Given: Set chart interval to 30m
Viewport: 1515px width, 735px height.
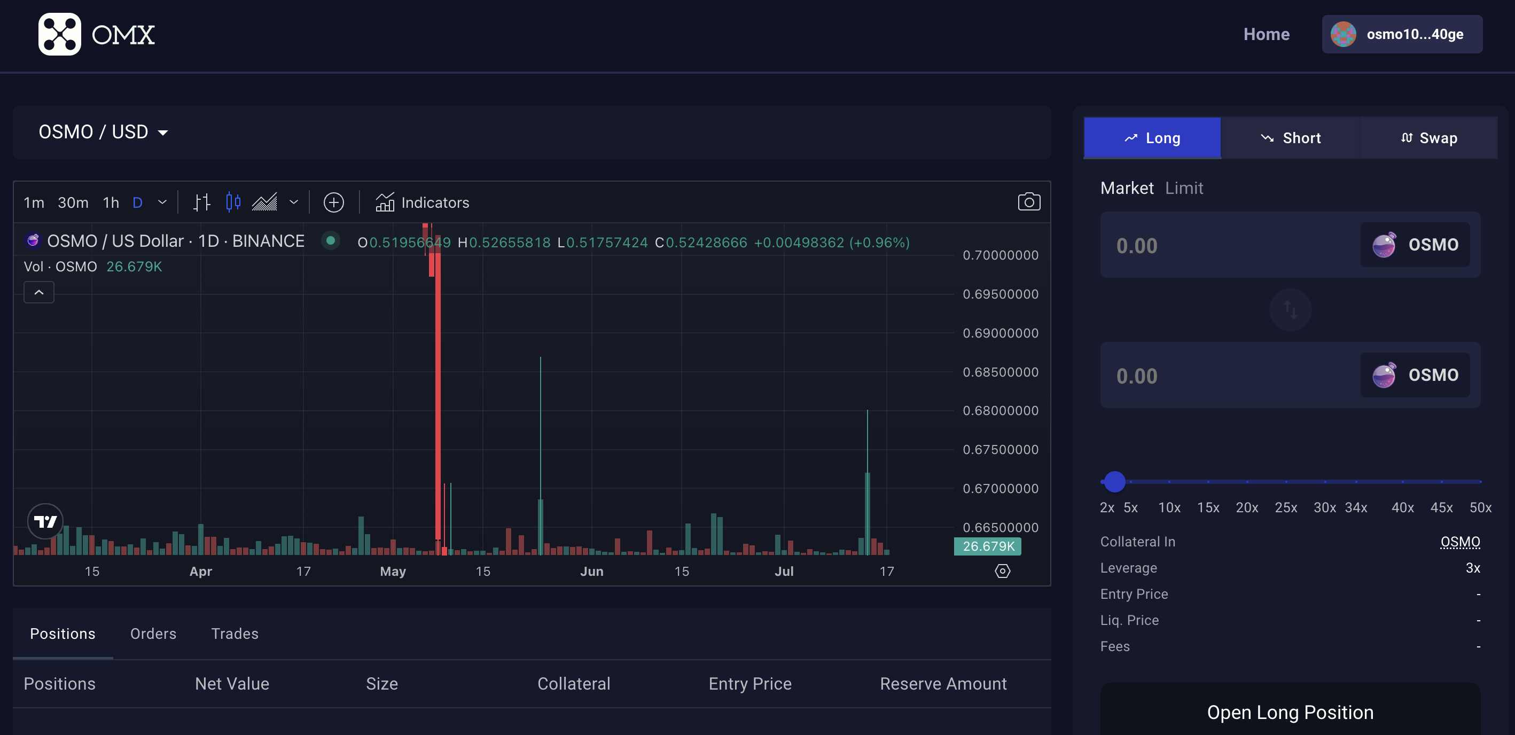Looking at the screenshot, I should (73, 202).
